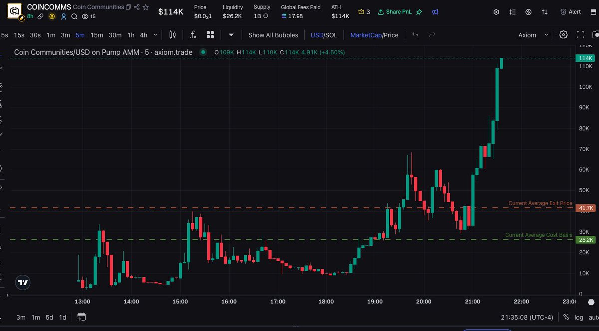Click the magnifier search icon under token name
This screenshot has width=599, height=331.
pos(74,16)
